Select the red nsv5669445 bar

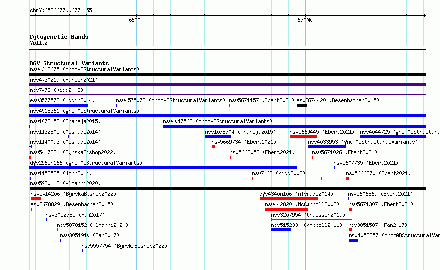[x=304, y=136]
